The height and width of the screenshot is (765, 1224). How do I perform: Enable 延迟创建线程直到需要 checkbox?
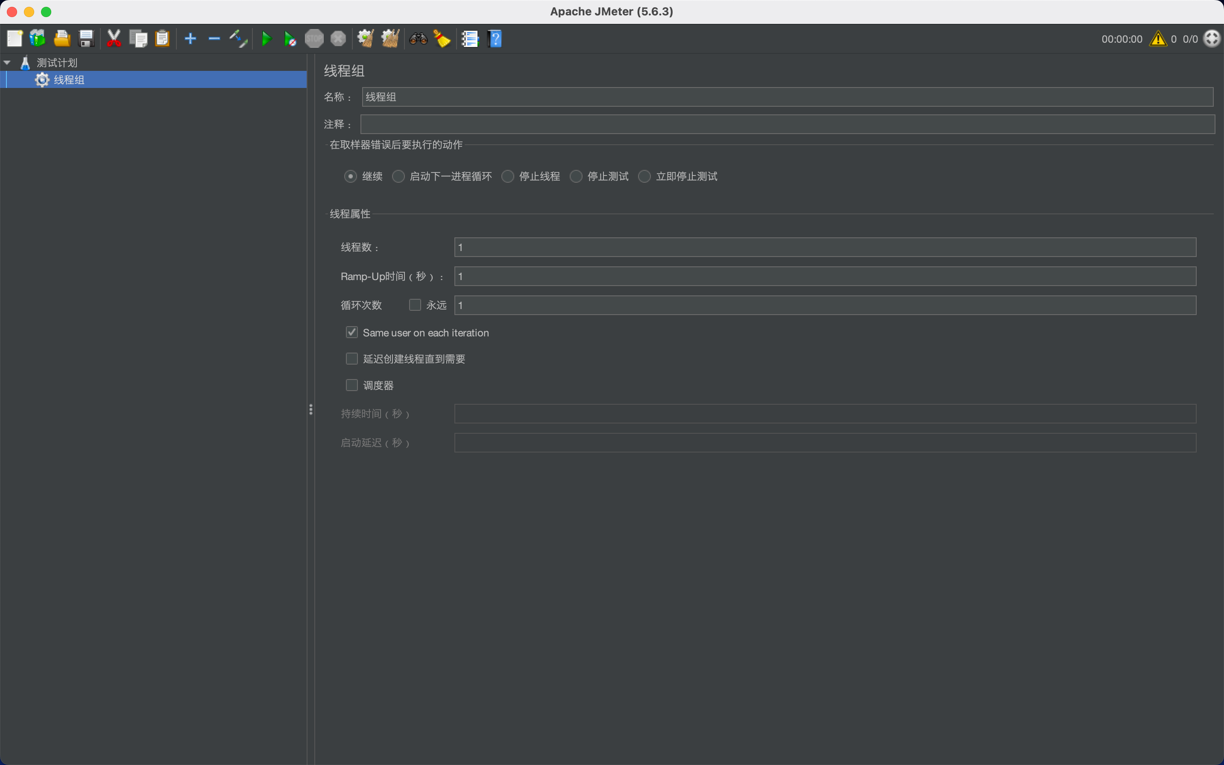(352, 359)
